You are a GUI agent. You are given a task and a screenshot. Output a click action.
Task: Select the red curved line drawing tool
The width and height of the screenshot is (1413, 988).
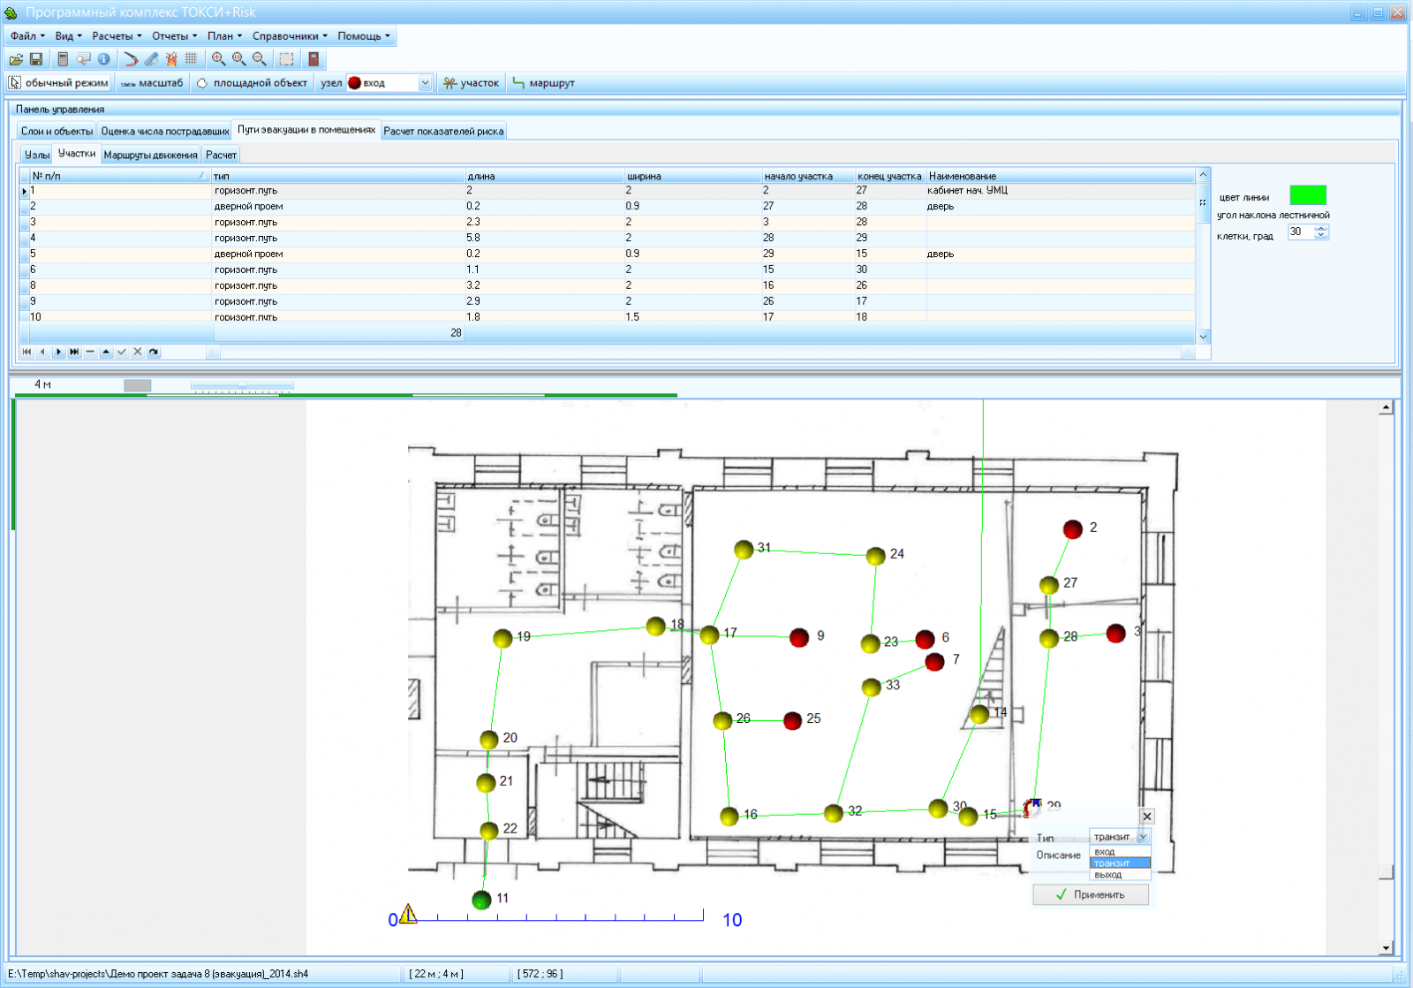coord(130,59)
